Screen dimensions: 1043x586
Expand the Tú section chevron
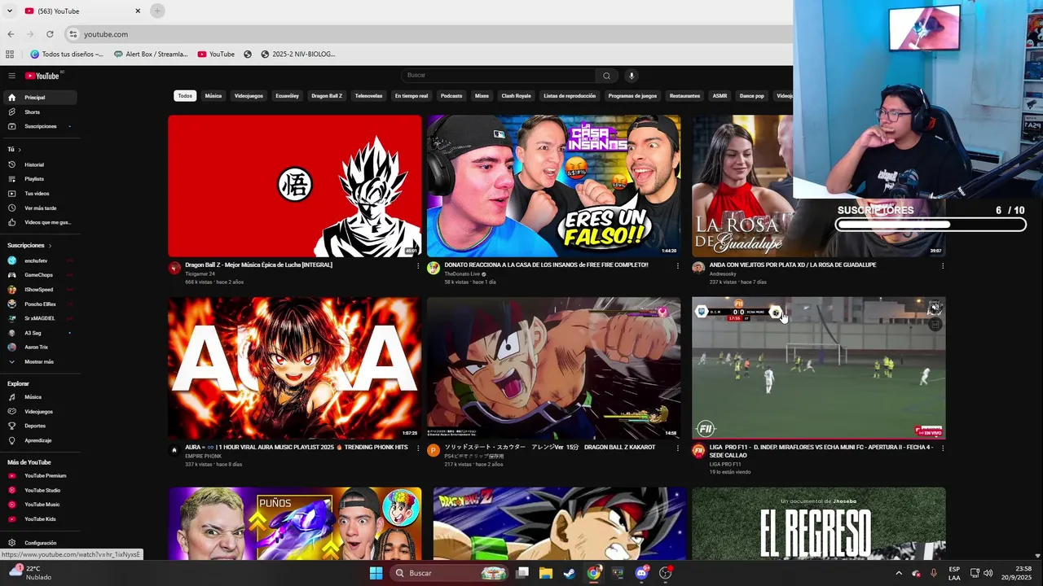[x=20, y=150]
